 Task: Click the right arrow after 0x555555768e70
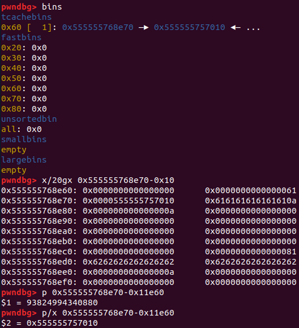coord(144,27)
